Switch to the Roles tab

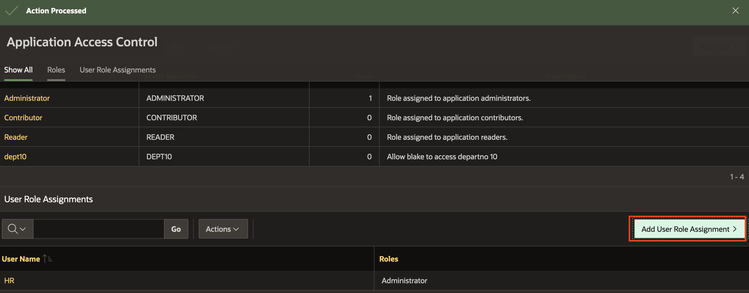pyautogui.click(x=56, y=70)
